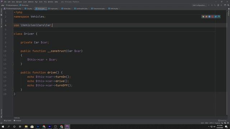Open Adobe Premiere from the taskbar
Image resolution: width=230 pixels, height=129 pixels.
click(50, 126)
